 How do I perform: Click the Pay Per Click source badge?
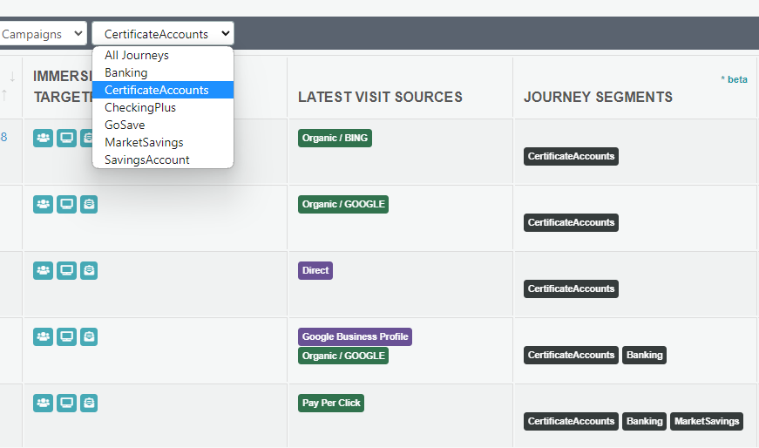pos(331,403)
